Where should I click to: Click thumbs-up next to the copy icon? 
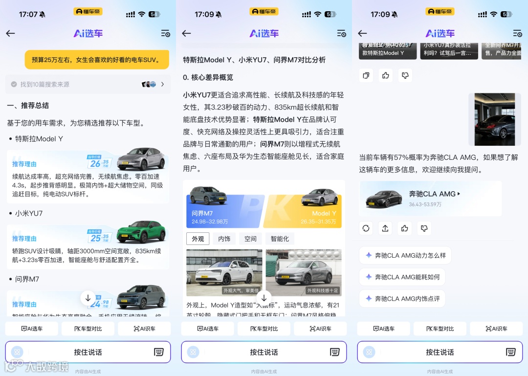click(x=386, y=75)
